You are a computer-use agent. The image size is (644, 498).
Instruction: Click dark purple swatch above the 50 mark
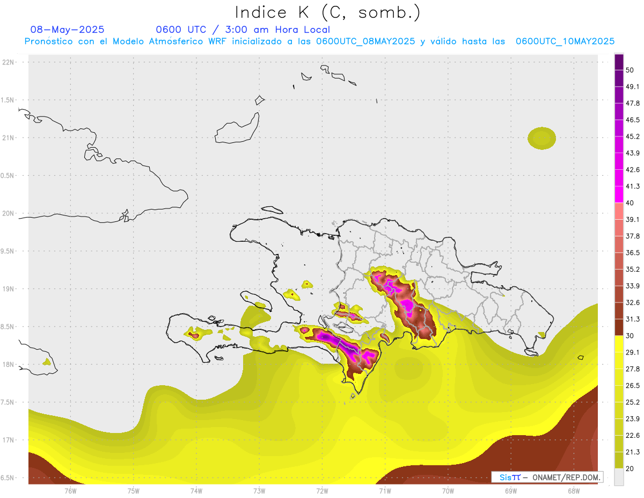[619, 62]
